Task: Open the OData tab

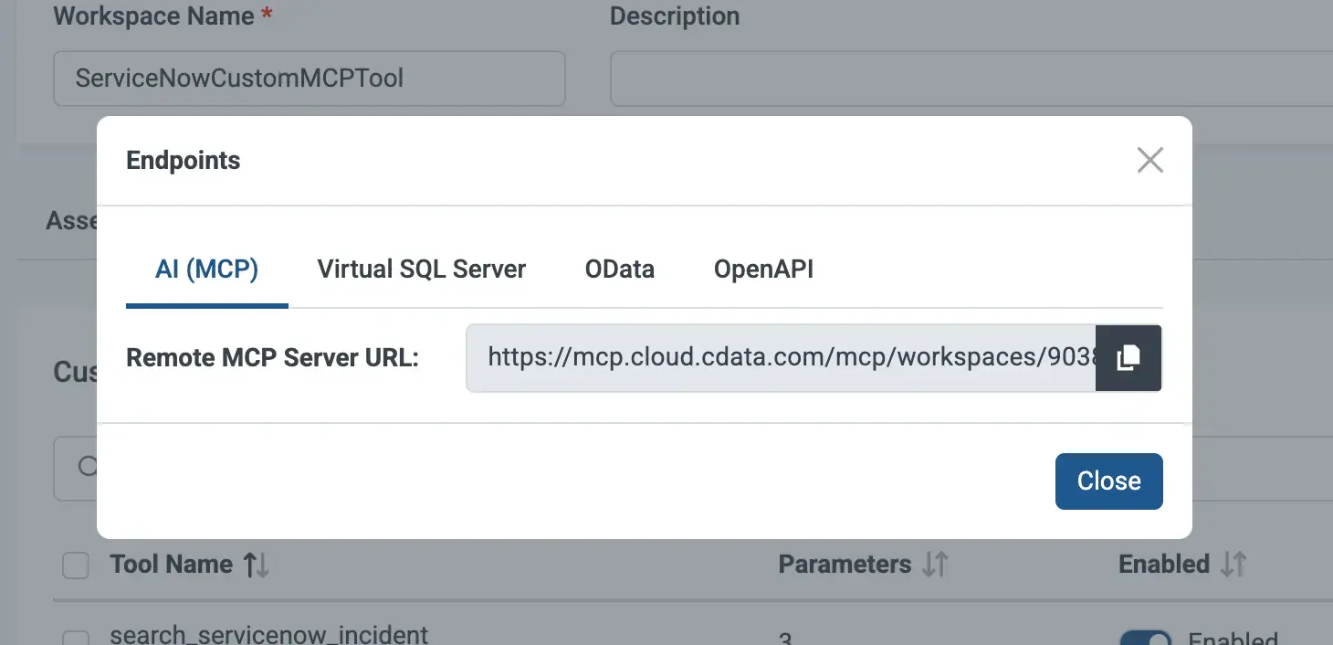Action: coord(619,269)
